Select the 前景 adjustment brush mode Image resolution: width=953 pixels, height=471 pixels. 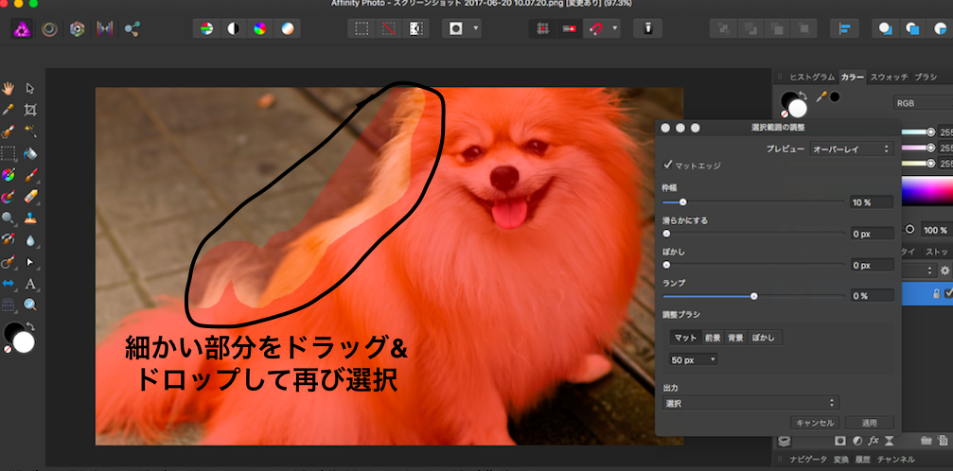coord(713,338)
